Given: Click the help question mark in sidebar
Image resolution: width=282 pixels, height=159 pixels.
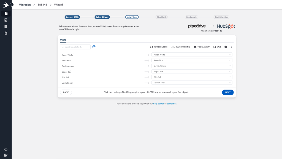Looking at the screenshot, I should pos(6,149).
